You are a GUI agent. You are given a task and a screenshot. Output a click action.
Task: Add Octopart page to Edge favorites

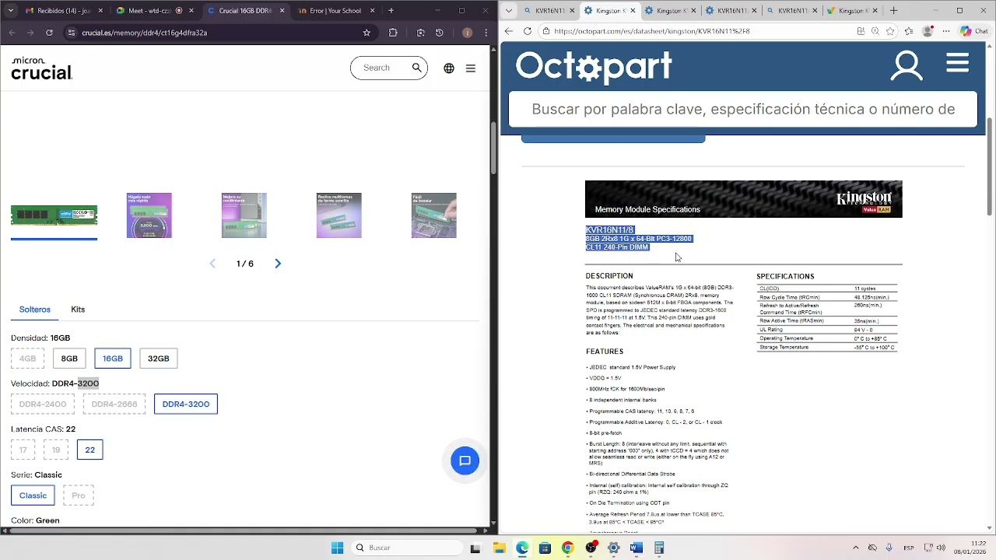click(890, 31)
